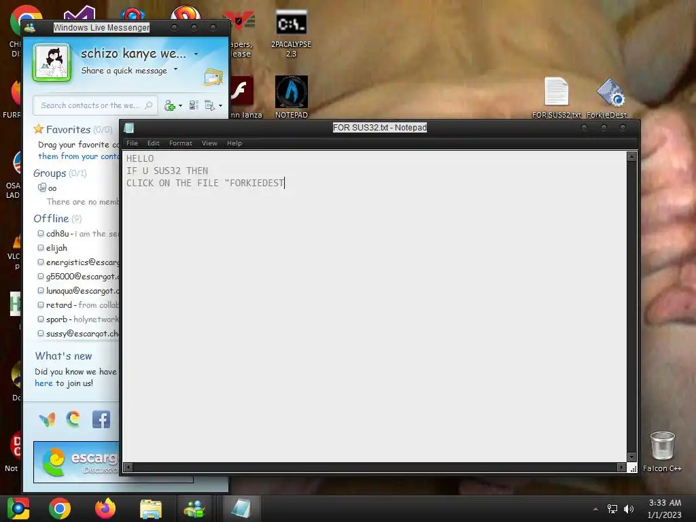Open the Share a quick message dropdown
696x522 pixels.
tap(176, 69)
